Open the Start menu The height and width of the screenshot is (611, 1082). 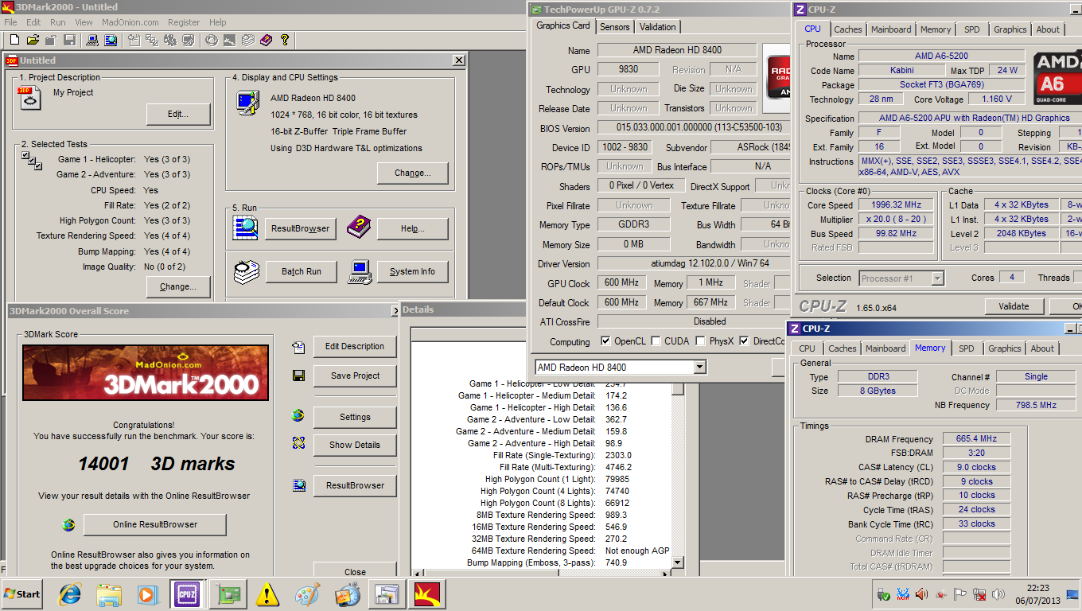(22, 594)
